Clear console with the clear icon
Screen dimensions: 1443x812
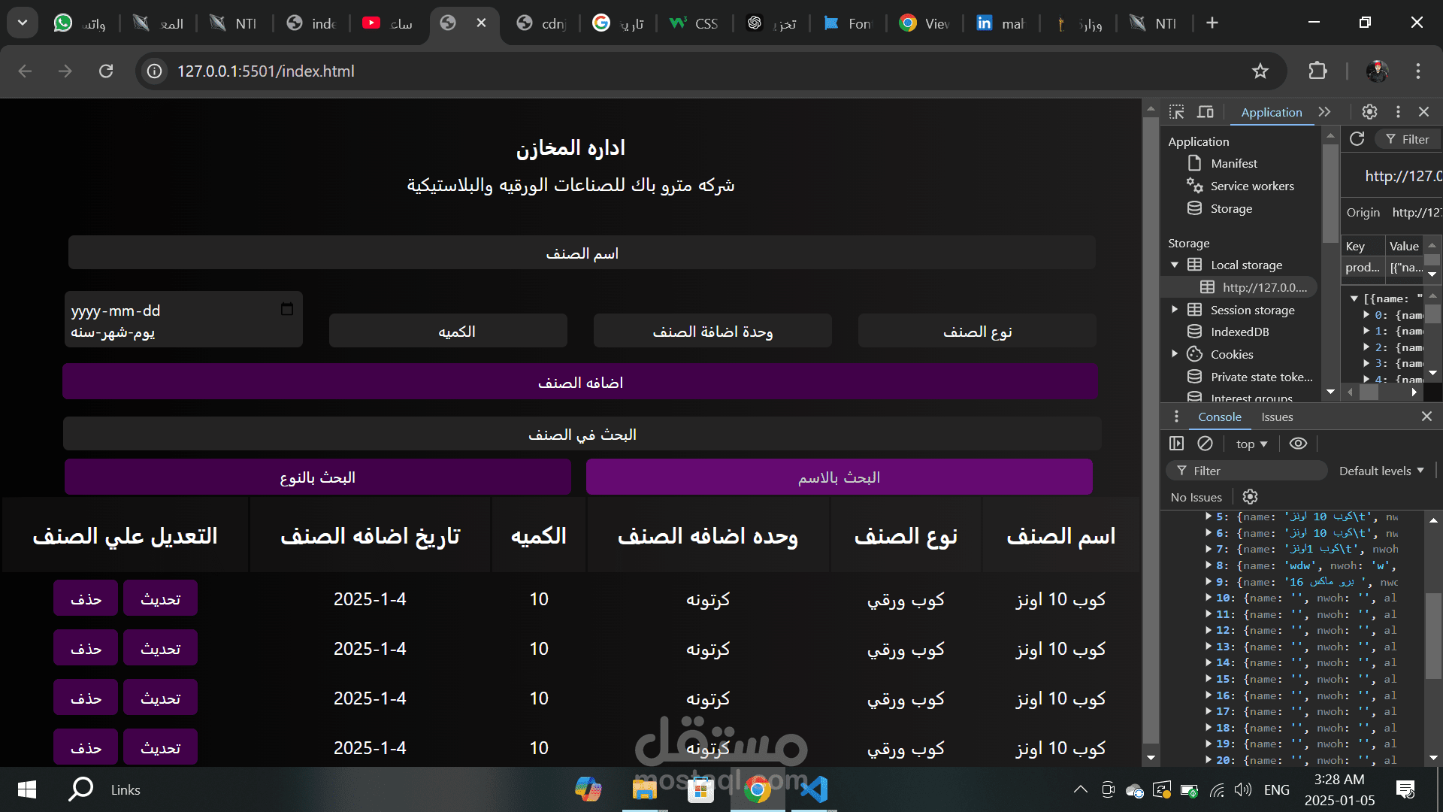tap(1205, 444)
